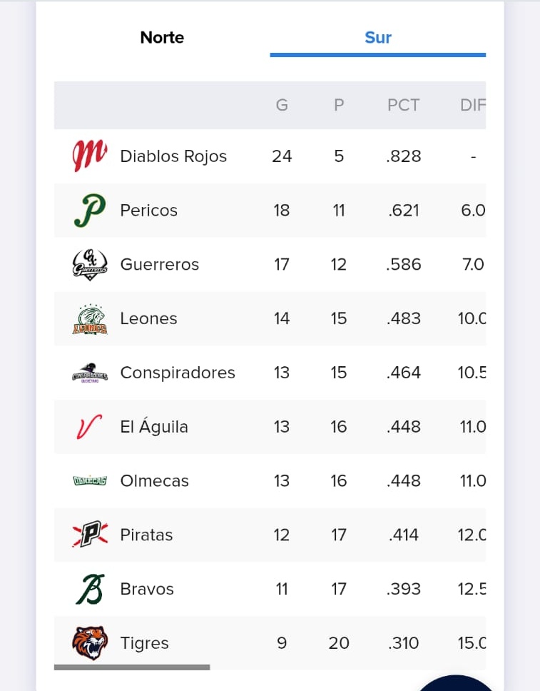This screenshot has width=540, height=691.
Task: Click the Pericos green P logo
Action: coord(90,210)
